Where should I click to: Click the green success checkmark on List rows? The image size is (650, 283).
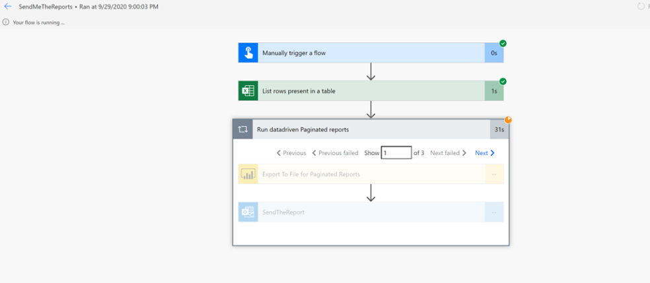coord(503,82)
